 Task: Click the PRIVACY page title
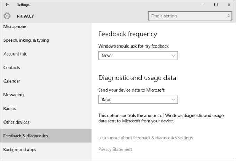pos(25,16)
